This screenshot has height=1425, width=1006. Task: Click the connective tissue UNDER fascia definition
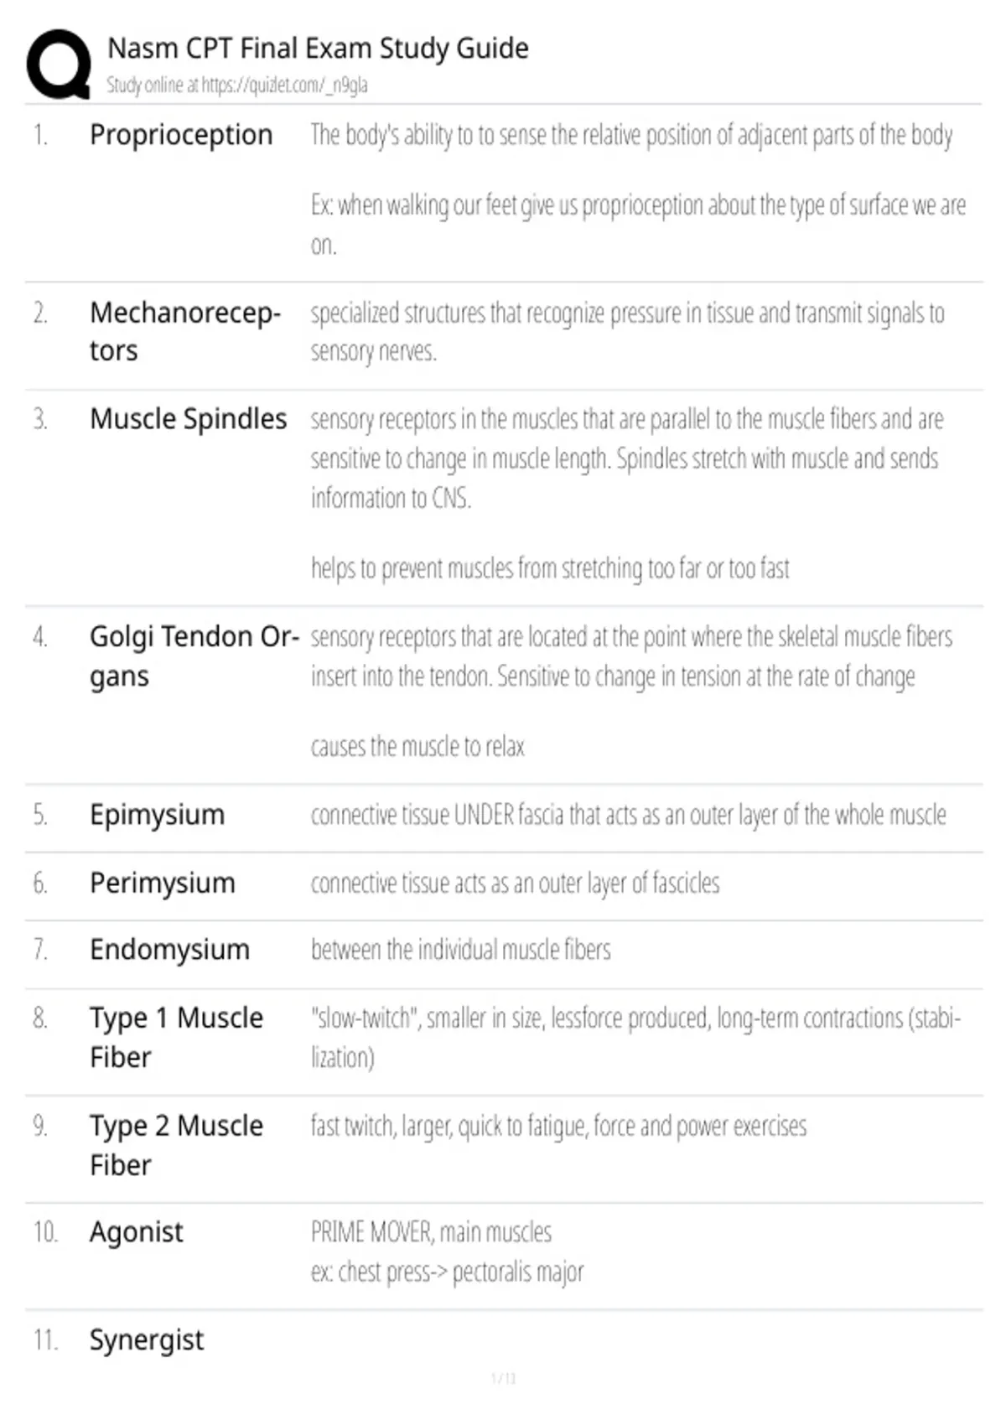pyautogui.click(x=628, y=815)
